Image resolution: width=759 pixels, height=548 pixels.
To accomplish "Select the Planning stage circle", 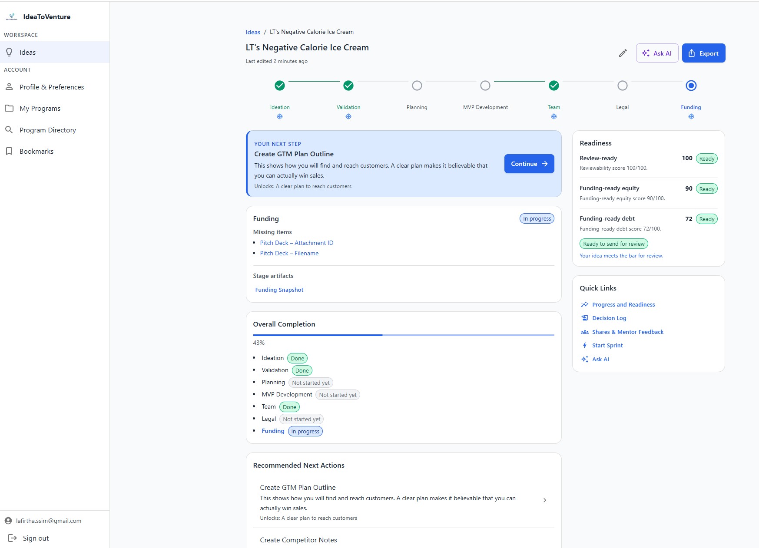I will (x=417, y=86).
